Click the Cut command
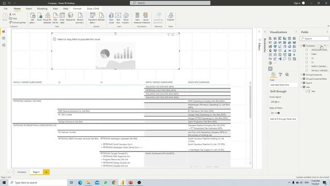The image size is (330, 186). click(12, 14)
